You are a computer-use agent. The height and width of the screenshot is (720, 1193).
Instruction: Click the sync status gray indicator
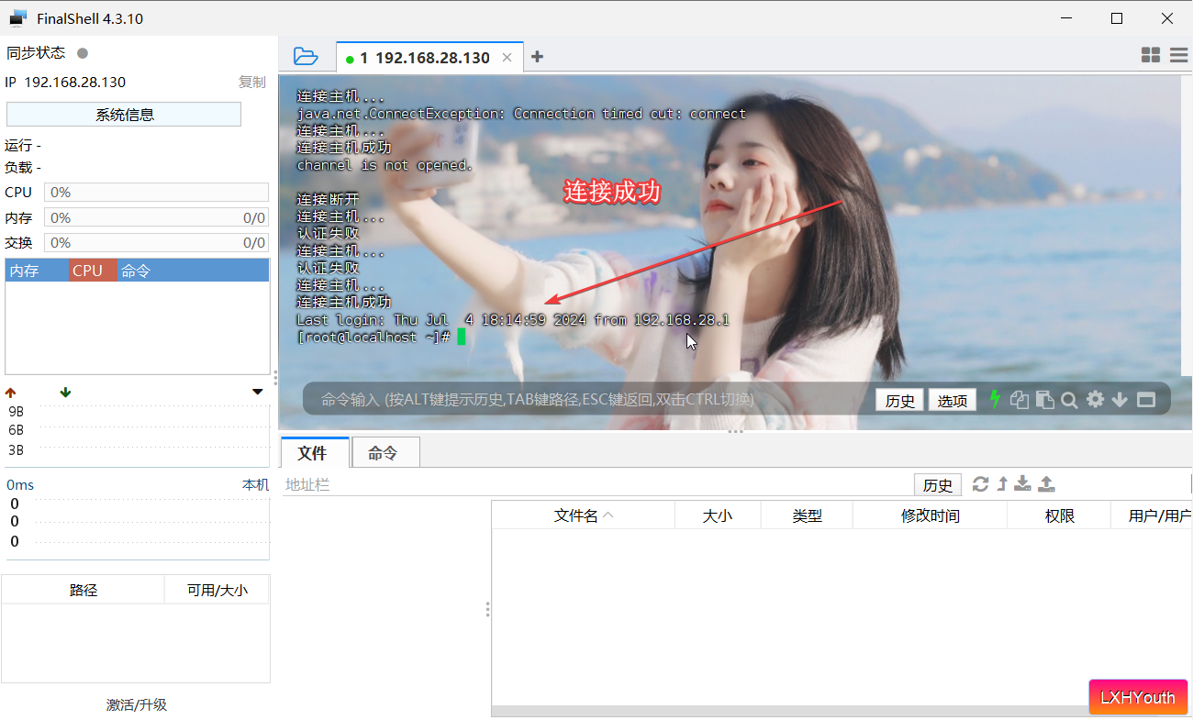pos(83,53)
